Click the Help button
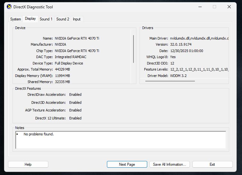This screenshot has height=175, width=242. (28, 164)
